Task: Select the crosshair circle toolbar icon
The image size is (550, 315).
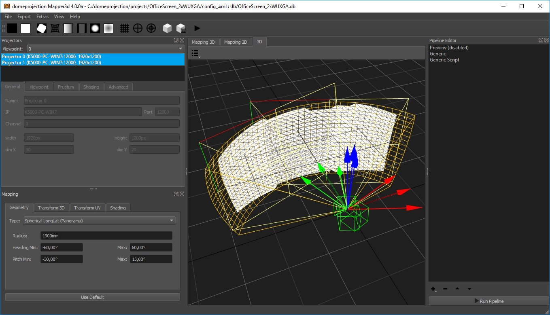Action: click(x=138, y=28)
